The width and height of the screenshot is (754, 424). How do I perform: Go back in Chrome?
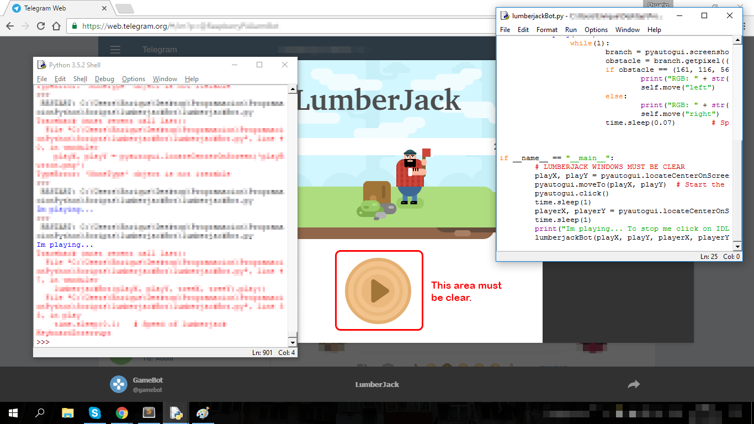click(10, 26)
